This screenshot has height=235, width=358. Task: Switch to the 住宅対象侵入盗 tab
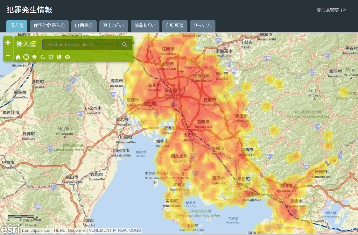(49, 26)
